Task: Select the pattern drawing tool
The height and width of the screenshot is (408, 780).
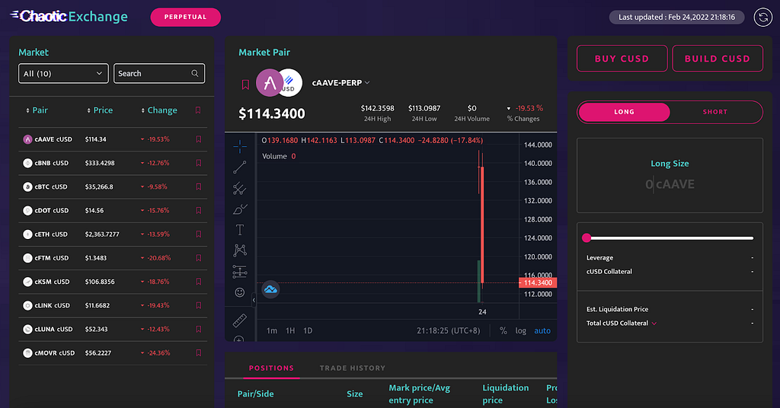Action: coord(240,250)
